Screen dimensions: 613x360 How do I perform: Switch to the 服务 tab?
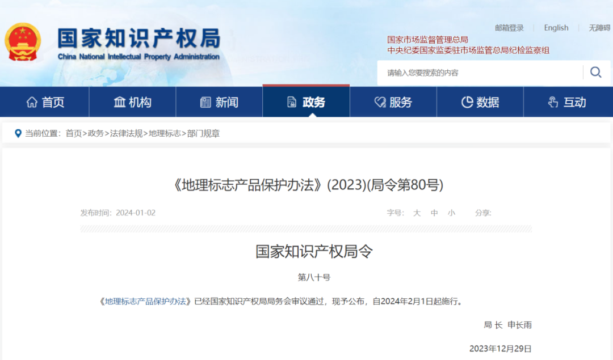point(394,102)
